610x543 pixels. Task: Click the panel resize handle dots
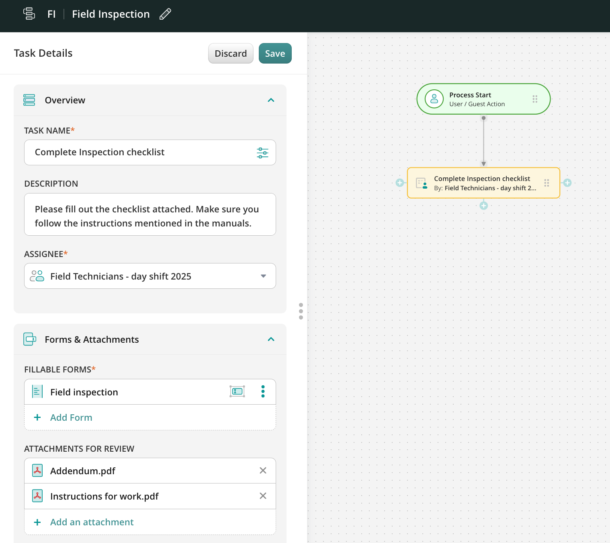point(301,311)
